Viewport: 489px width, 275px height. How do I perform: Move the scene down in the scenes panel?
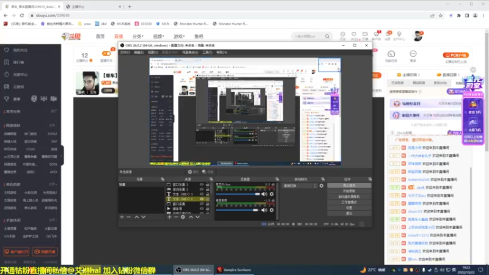[x=144, y=217]
